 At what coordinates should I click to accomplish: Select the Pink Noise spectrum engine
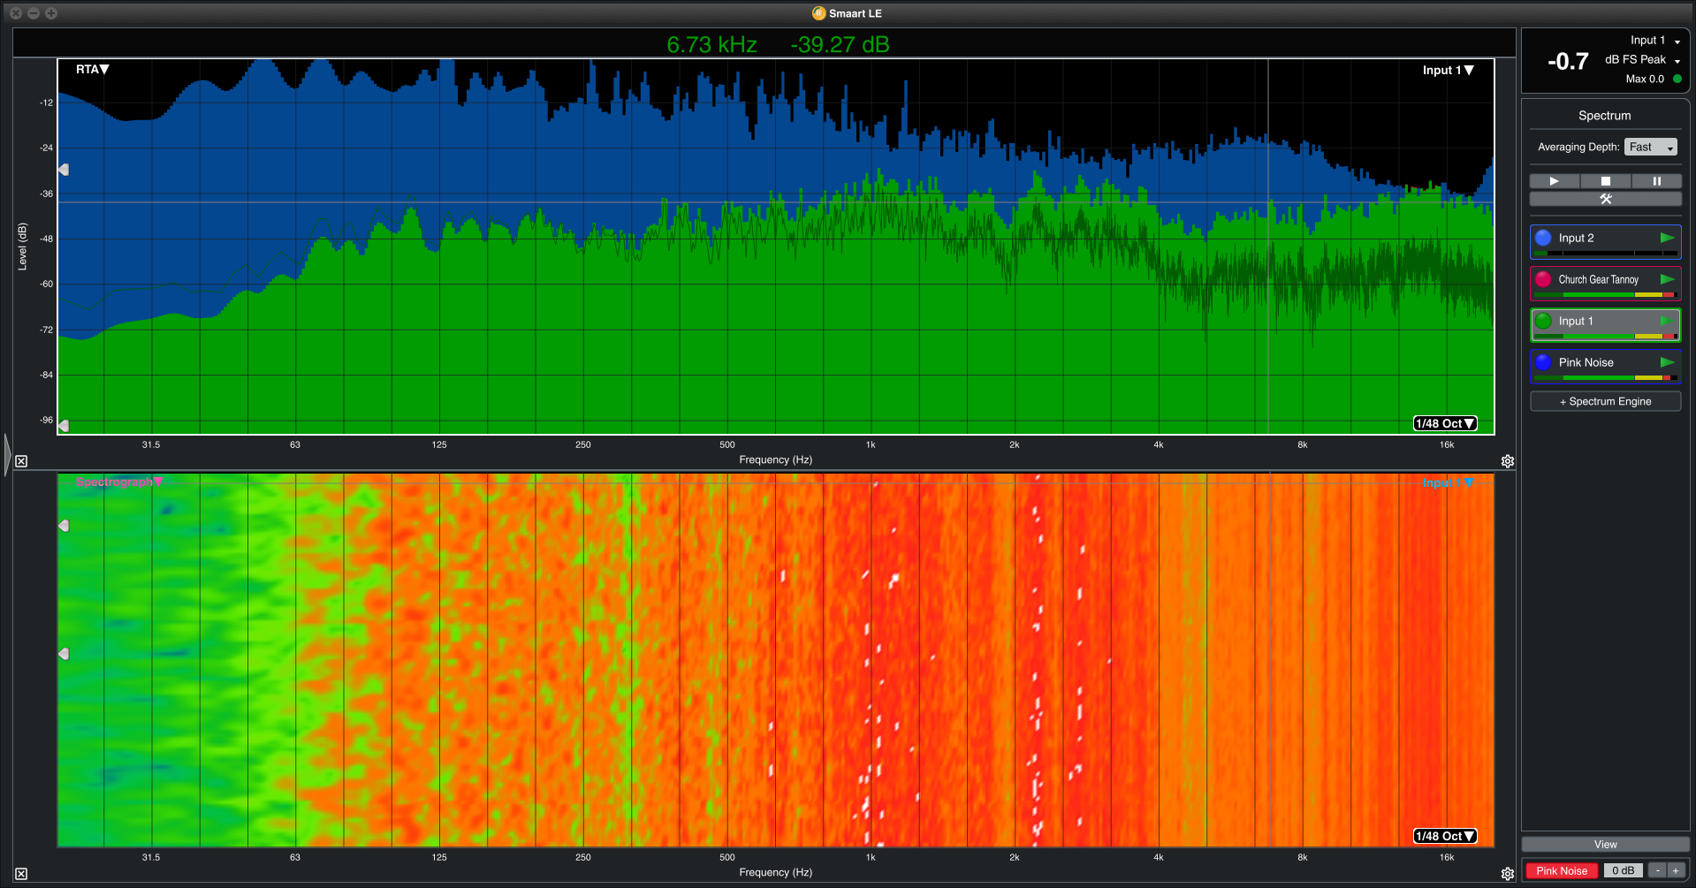pyautogui.click(x=1605, y=366)
